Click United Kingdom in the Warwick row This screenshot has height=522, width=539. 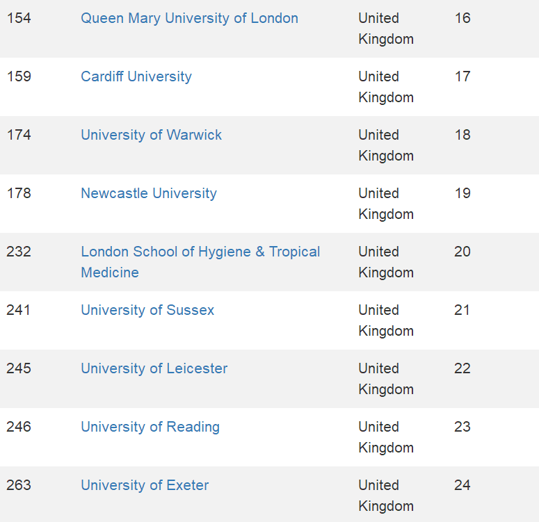(385, 145)
